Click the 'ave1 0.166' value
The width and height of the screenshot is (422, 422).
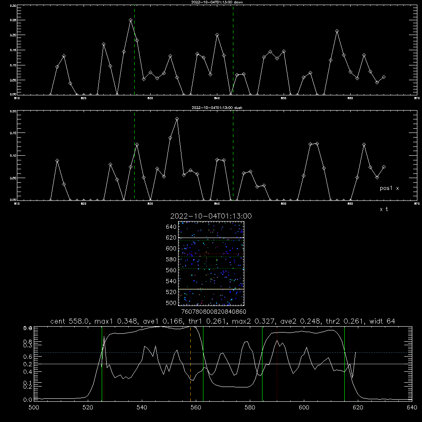pyautogui.click(x=163, y=321)
